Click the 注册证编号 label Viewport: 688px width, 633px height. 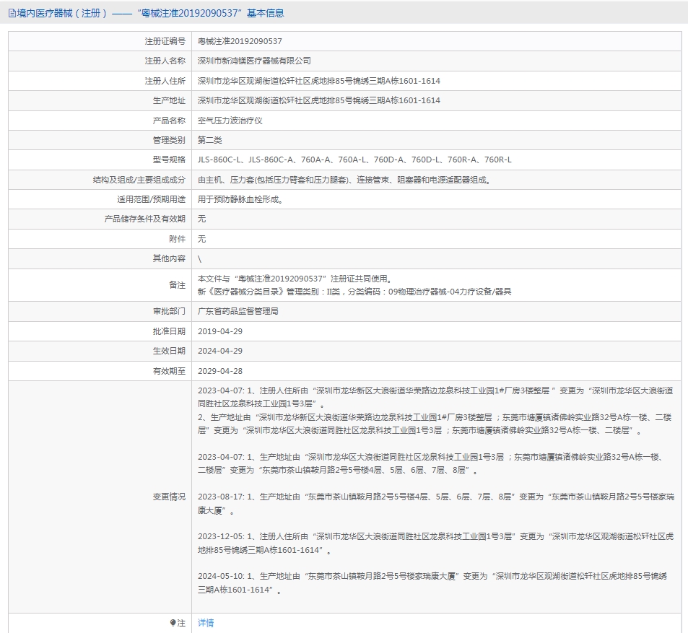click(165, 41)
